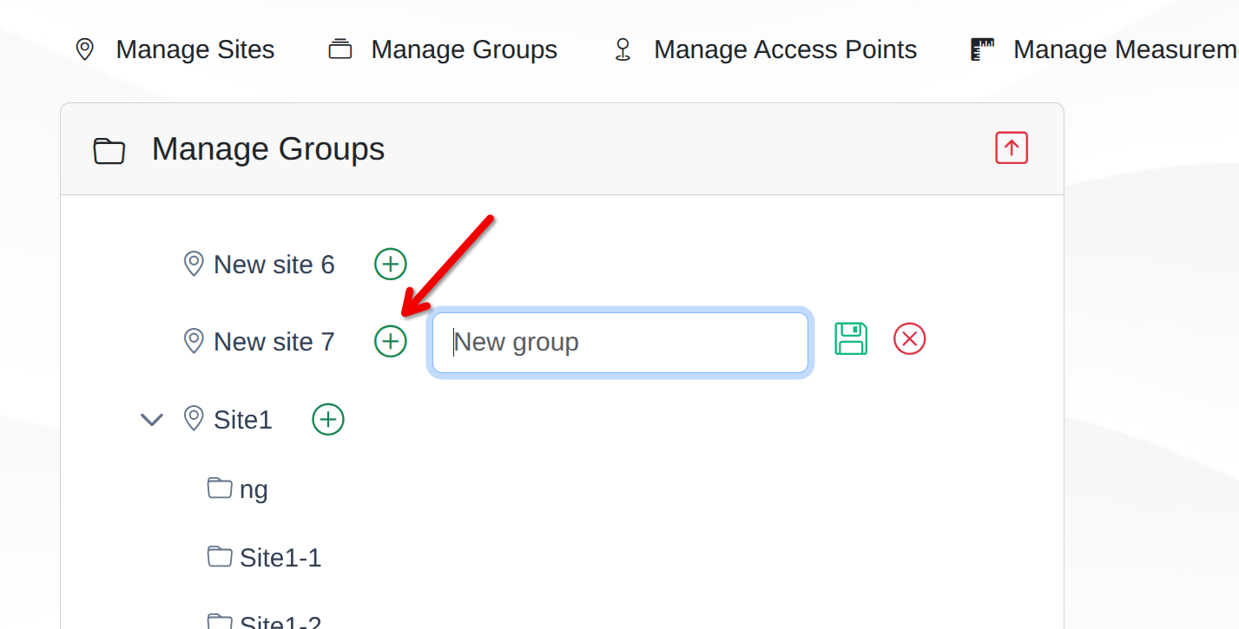This screenshot has height=629, width=1239.
Task: Click the location pin icon of New site 6
Action: pos(194,264)
